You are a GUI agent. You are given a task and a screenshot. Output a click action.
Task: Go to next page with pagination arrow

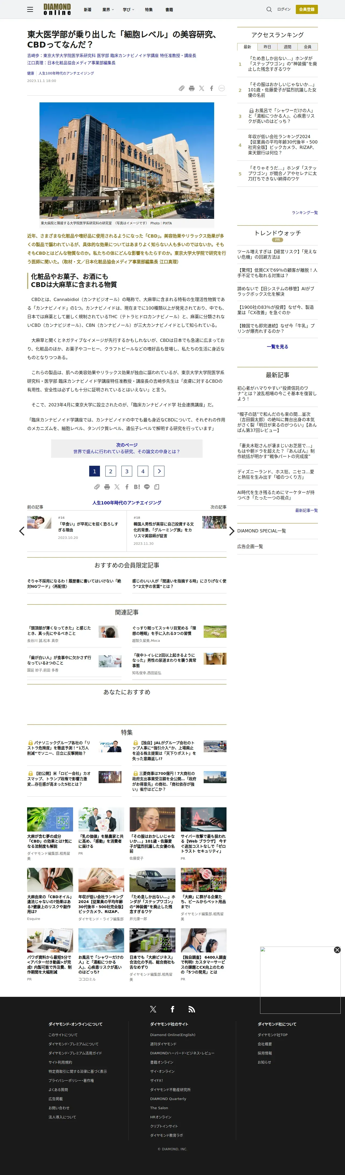point(159,471)
